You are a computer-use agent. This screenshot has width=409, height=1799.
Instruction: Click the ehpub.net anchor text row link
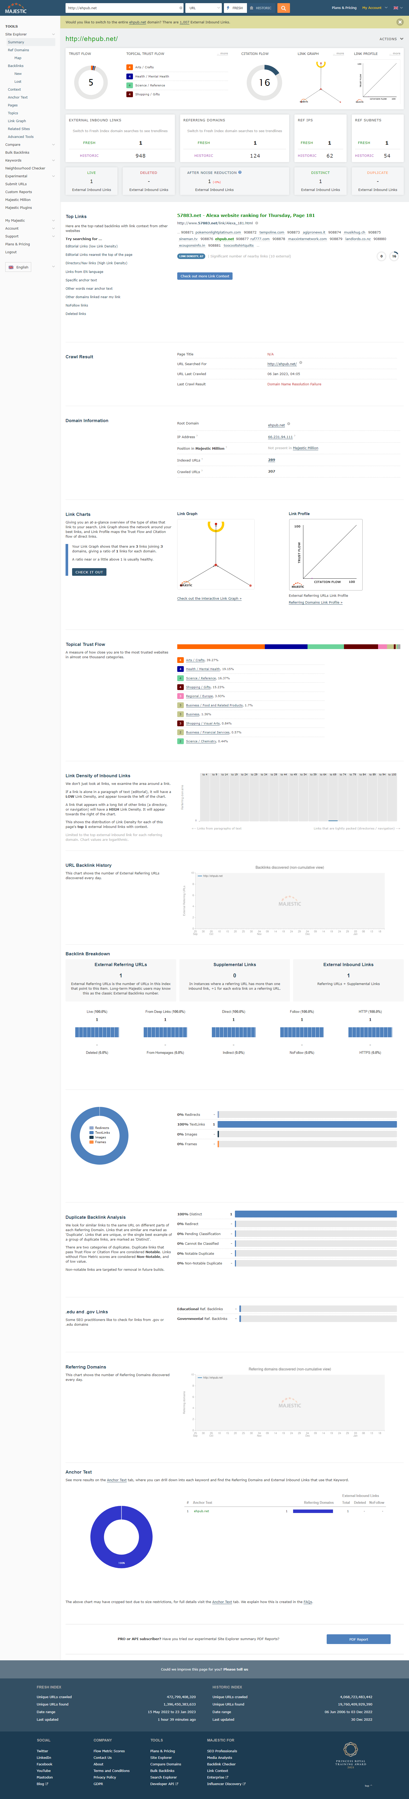[x=201, y=1511]
